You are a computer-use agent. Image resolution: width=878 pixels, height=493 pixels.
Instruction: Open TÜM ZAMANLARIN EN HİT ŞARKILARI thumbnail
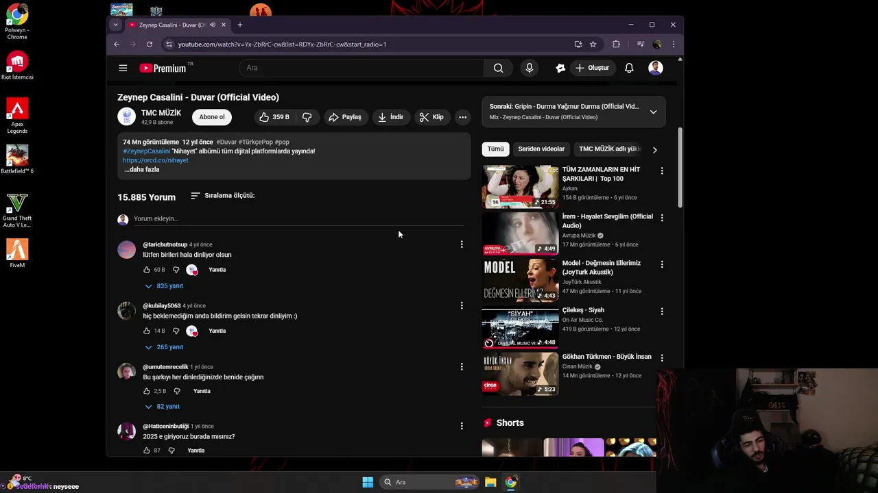520,186
